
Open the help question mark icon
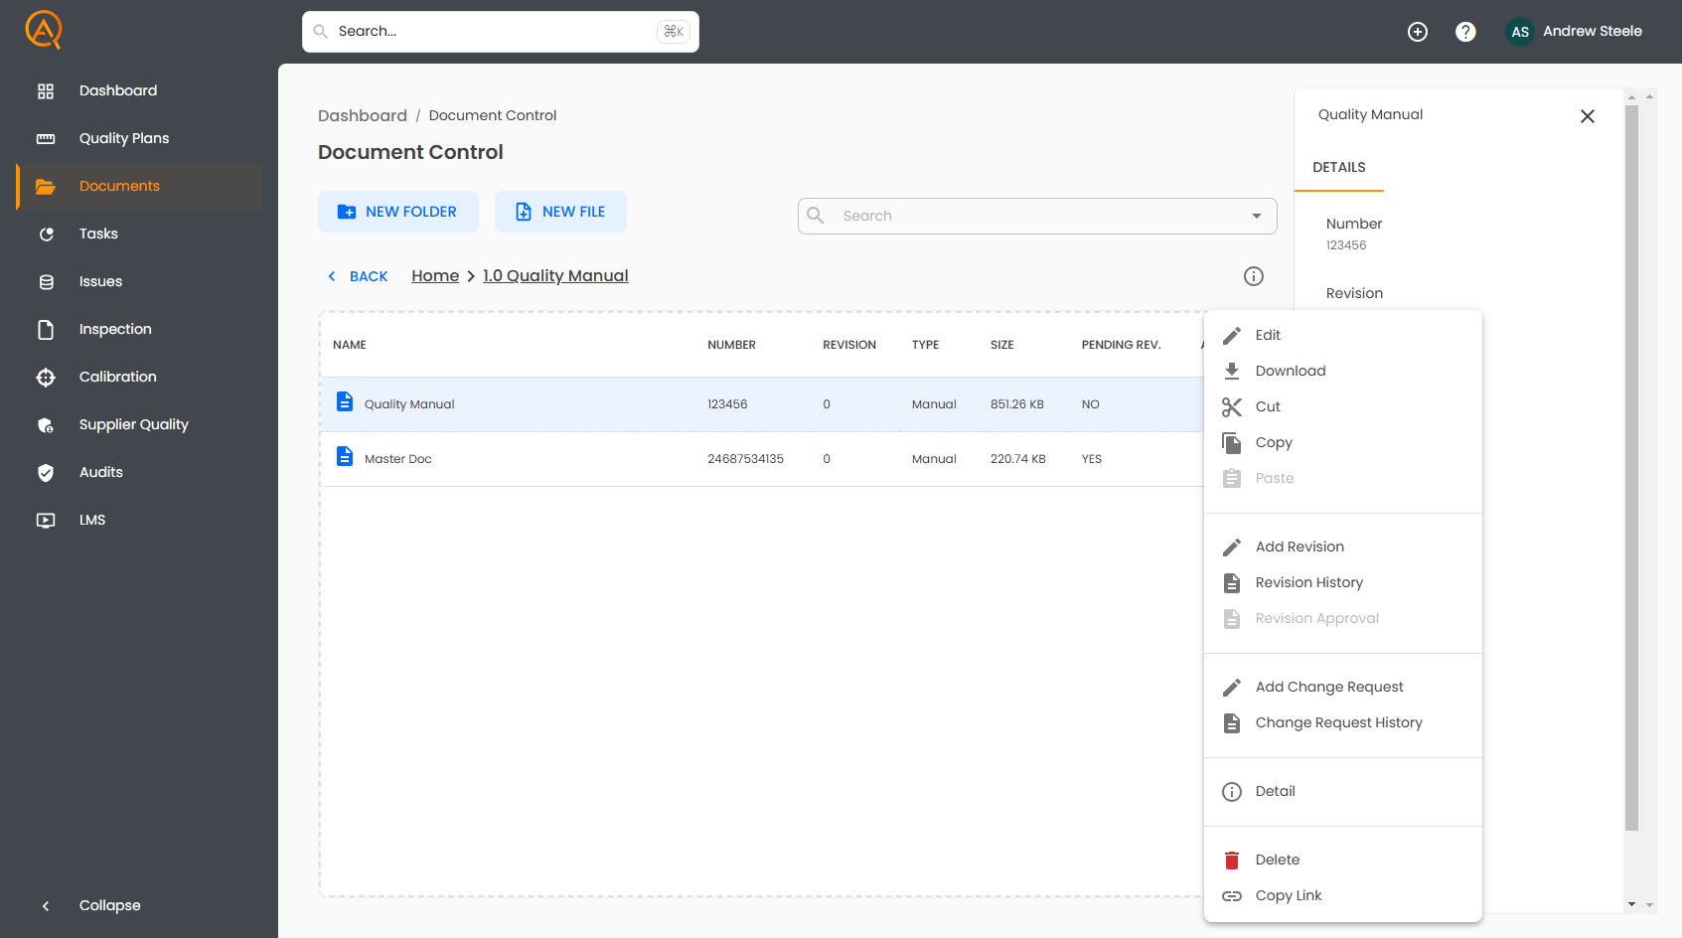(1465, 32)
